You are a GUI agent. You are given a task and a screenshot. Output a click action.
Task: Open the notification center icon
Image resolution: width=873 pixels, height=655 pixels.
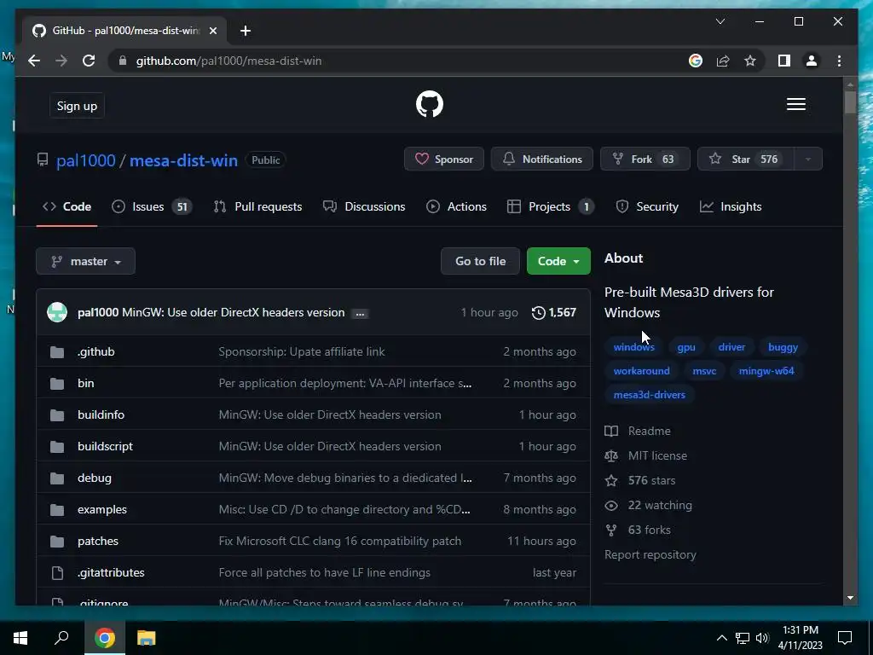[x=845, y=638]
